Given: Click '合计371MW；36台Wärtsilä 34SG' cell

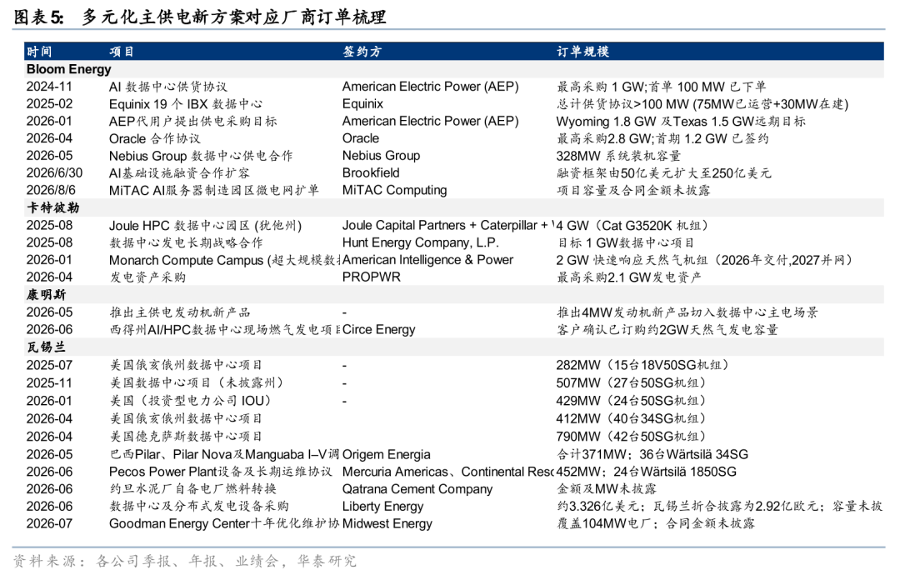Looking at the screenshot, I should pyautogui.click(x=652, y=454).
